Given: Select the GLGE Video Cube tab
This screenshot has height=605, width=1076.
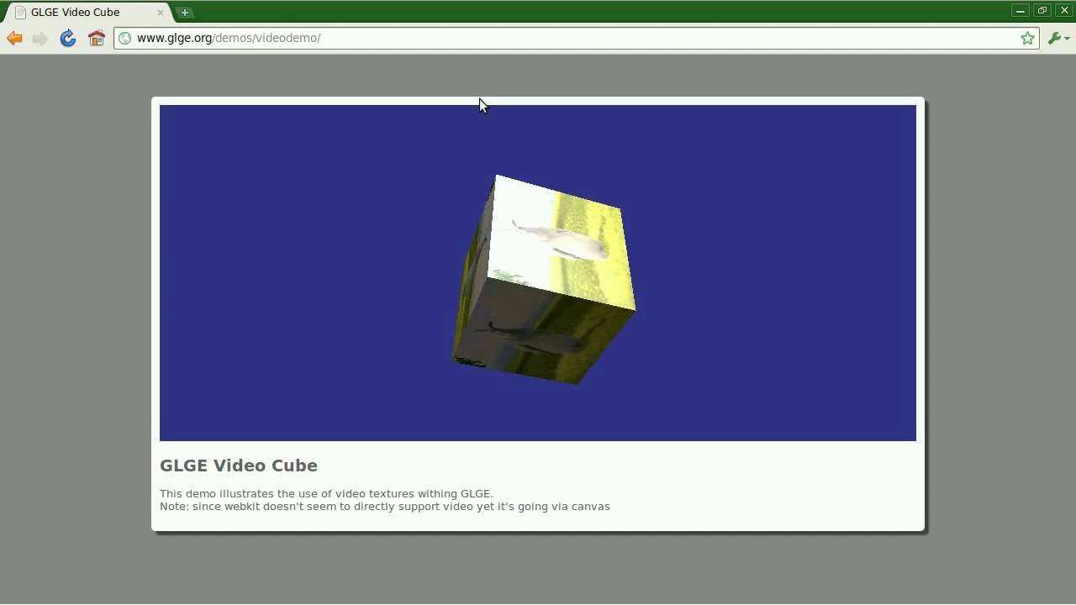Looking at the screenshot, I should 89,13.
